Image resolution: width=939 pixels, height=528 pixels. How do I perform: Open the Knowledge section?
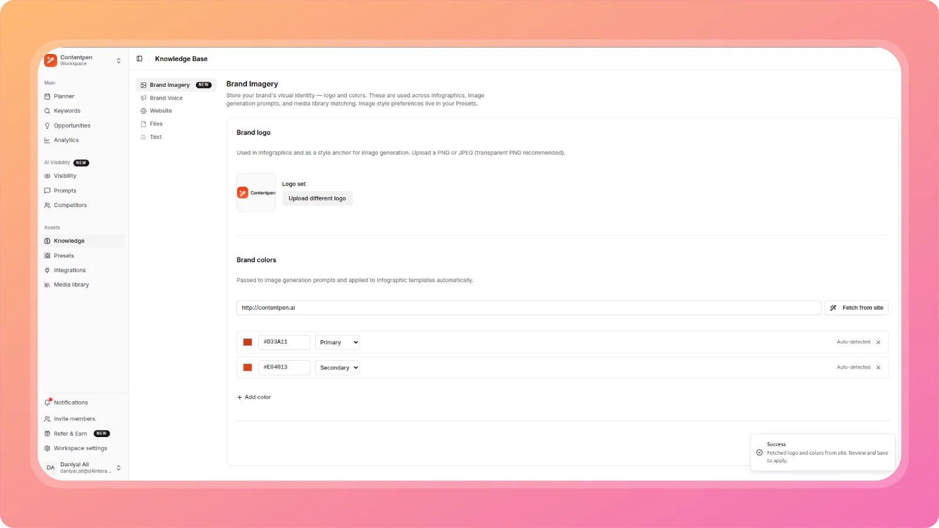coord(84,241)
